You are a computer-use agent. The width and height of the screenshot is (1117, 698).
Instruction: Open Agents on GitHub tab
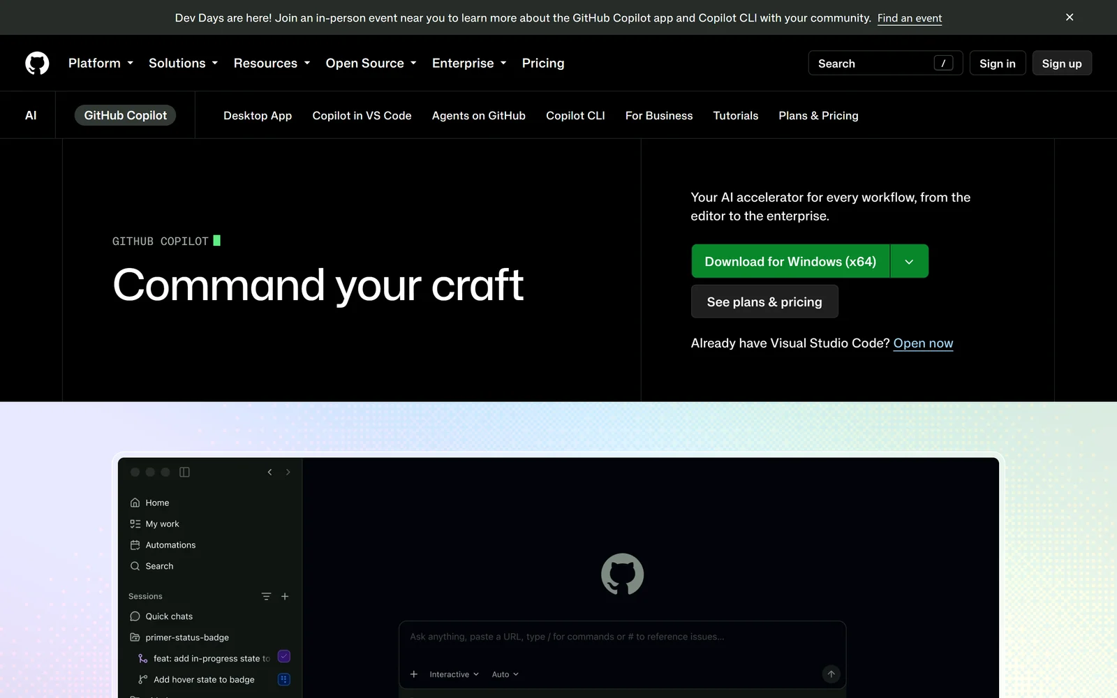(x=479, y=115)
